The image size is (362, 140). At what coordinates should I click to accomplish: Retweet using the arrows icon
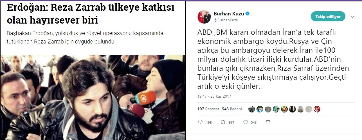[x=222, y=122]
